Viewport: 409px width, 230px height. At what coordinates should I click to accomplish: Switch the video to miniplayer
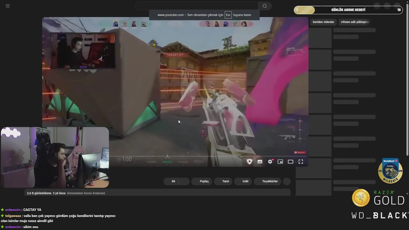coord(280,162)
